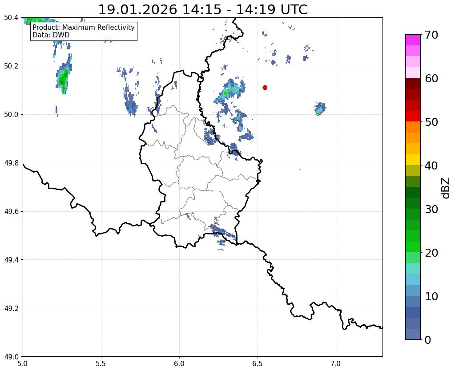Click 'Product: Maximum Reflectivity' legend text
Image resolution: width=455 pixels, height=371 pixels.
[84, 27]
